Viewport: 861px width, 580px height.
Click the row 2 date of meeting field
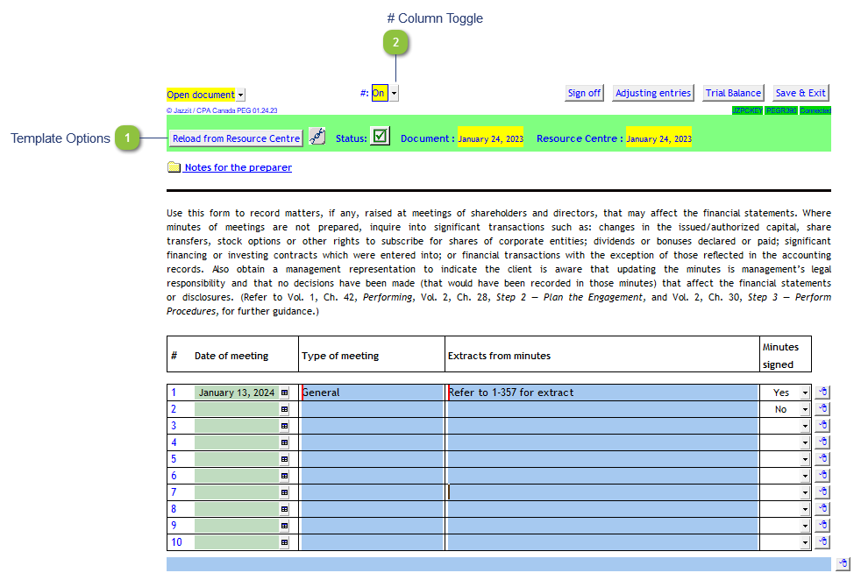click(237, 409)
